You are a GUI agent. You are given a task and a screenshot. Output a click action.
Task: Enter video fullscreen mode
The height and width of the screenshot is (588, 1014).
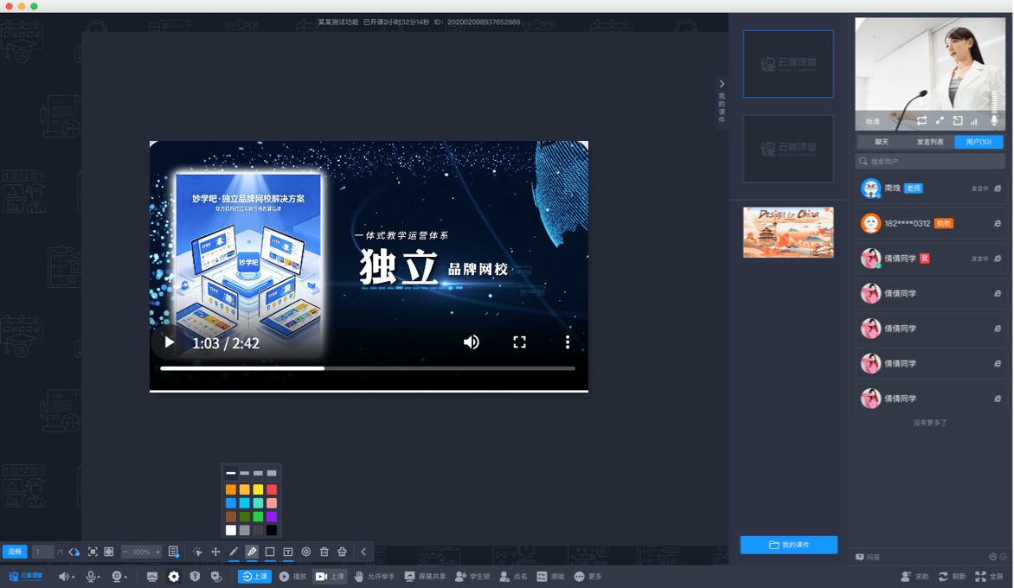click(x=519, y=342)
